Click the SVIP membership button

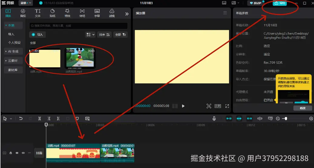(256, 3)
